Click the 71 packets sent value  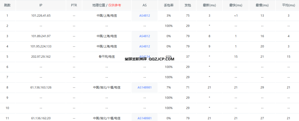[188, 87]
